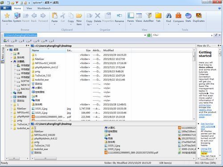The height and width of the screenshot is (167, 223).
Task: Open the address bar history dropdown
Action: 145,35
